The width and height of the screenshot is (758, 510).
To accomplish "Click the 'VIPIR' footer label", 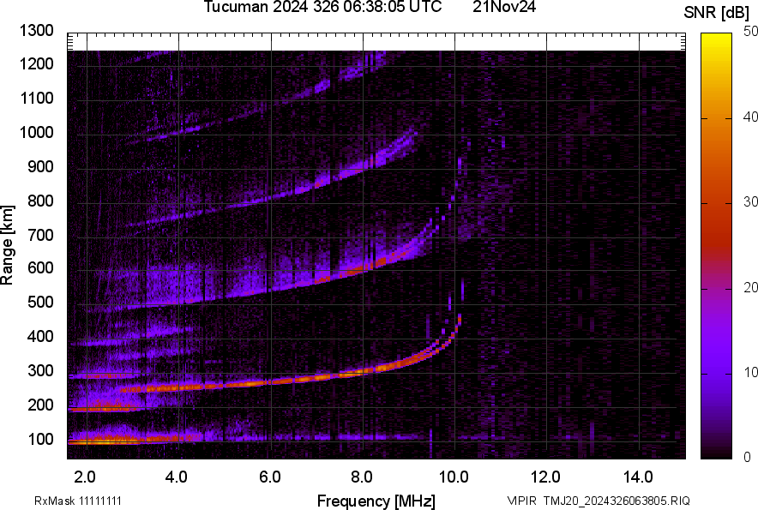I will pyautogui.click(x=521, y=501).
